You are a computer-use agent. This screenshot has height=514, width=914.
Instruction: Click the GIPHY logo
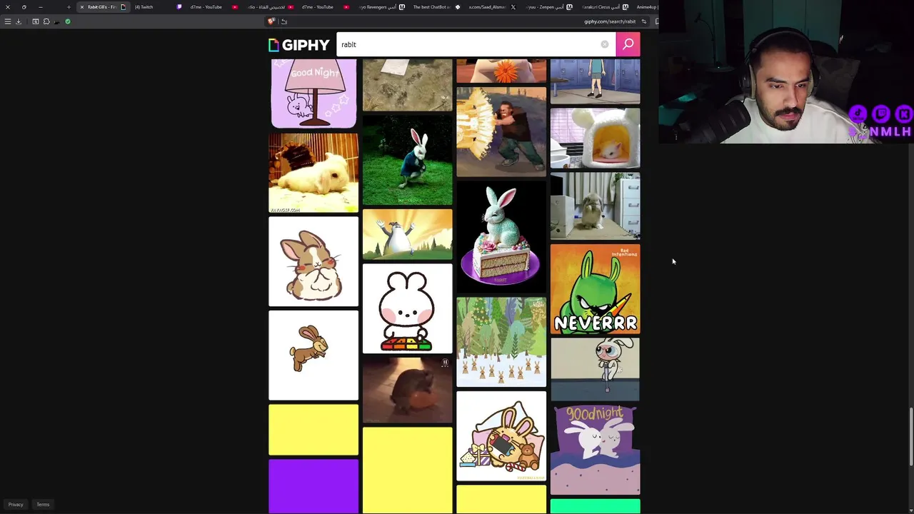pos(298,45)
